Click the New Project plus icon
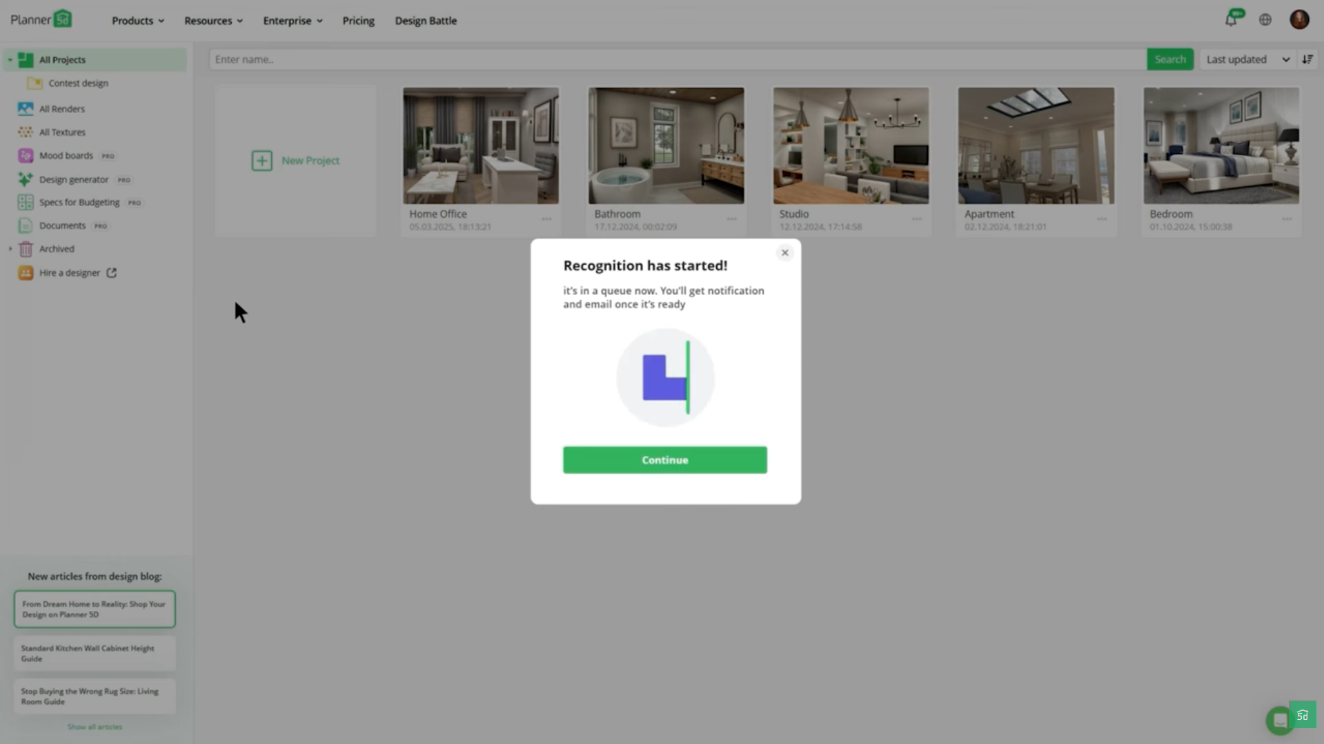The height and width of the screenshot is (744, 1324). point(261,161)
